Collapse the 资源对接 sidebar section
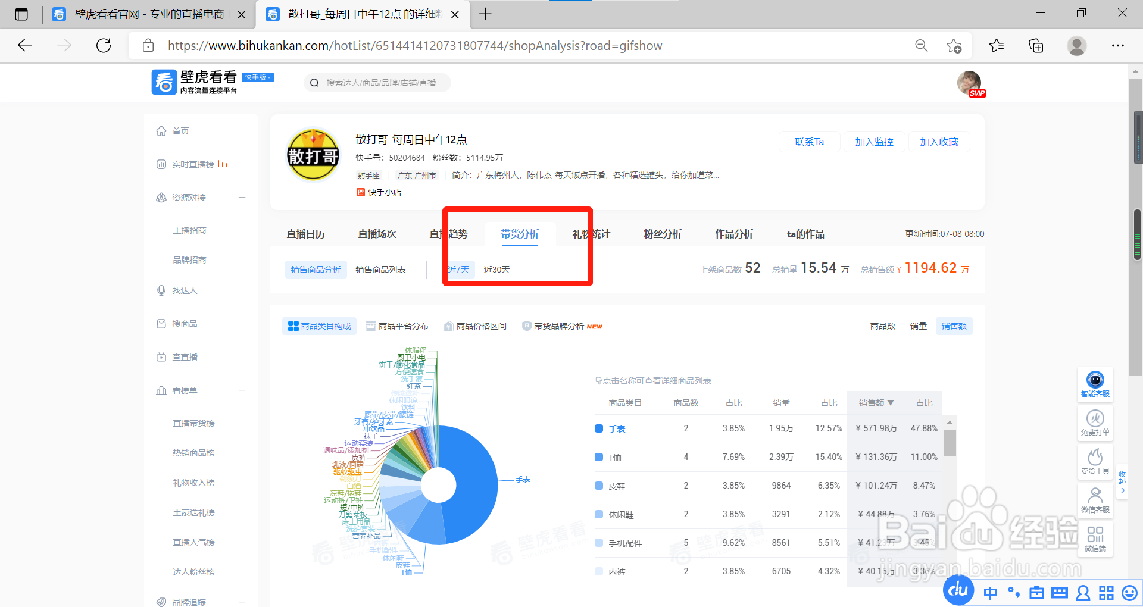This screenshot has width=1143, height=607. click(242, 197)
